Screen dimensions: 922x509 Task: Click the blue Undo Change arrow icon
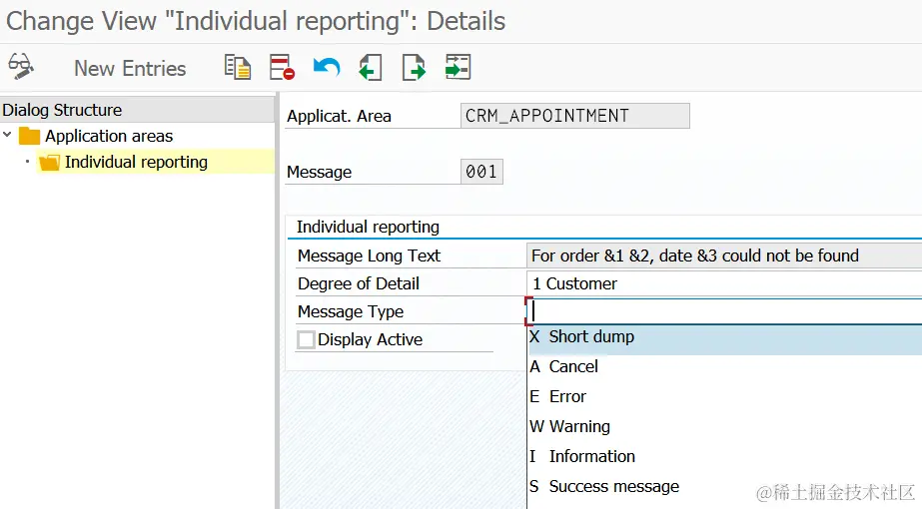[x=327, y=67]
